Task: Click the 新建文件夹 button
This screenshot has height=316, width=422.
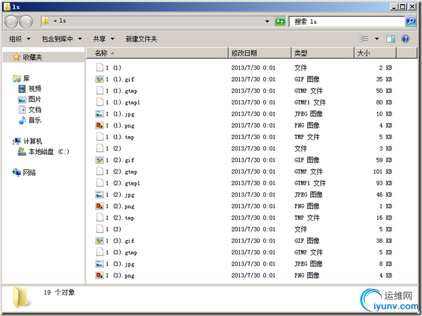Action: coord(141,39)
